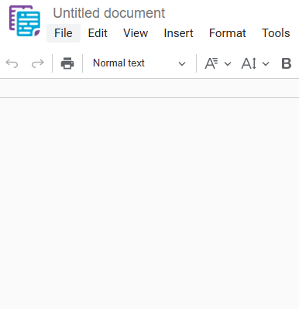The image size is (299, 309).
Task: Toggle bold formatting
Action: (x=287, y=63)
